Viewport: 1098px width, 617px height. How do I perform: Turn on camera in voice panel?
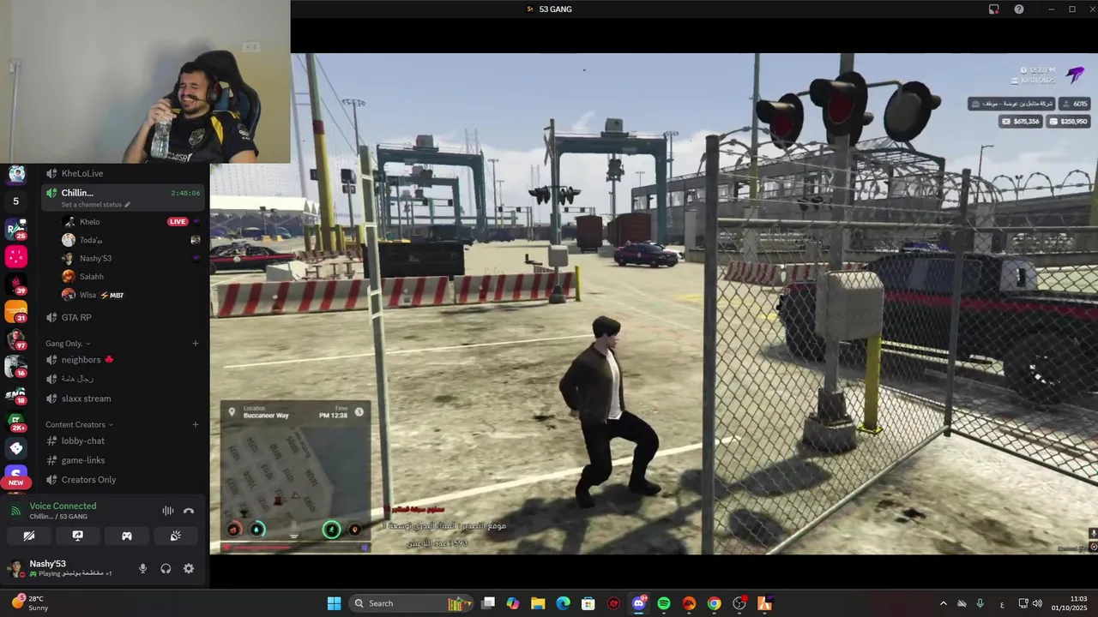pos(28,536)
